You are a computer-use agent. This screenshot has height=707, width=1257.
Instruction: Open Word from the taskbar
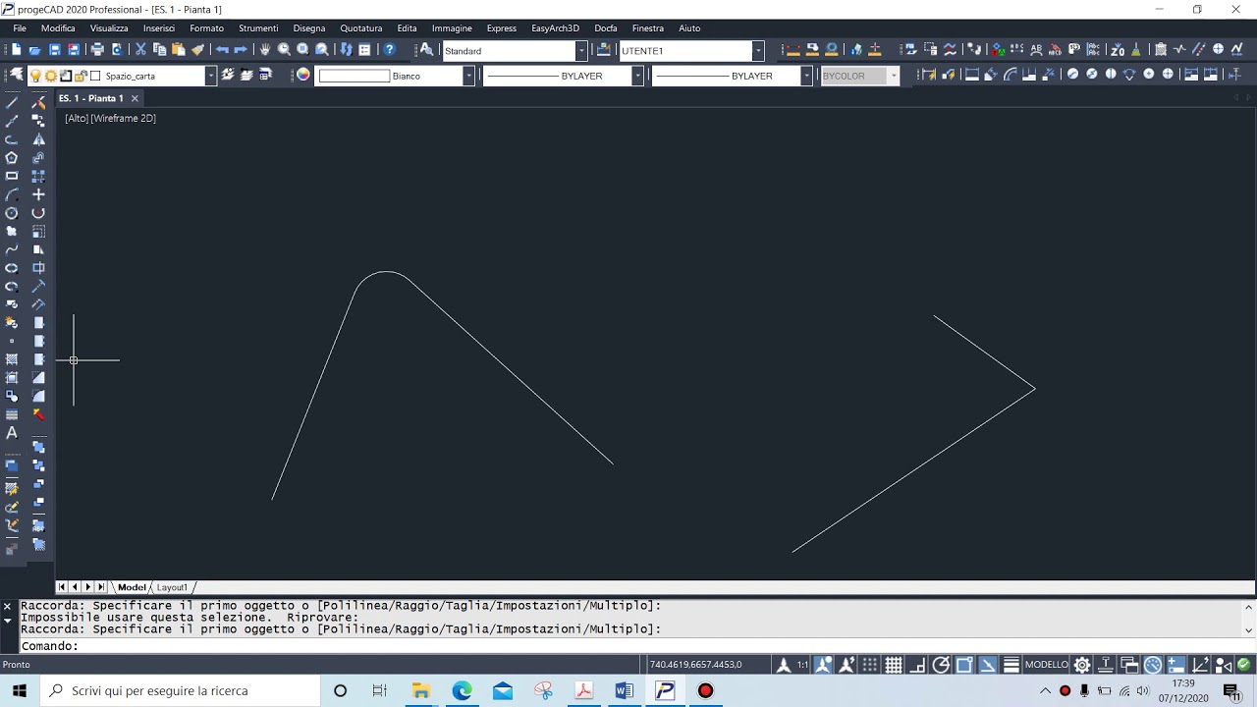[624, 690]
